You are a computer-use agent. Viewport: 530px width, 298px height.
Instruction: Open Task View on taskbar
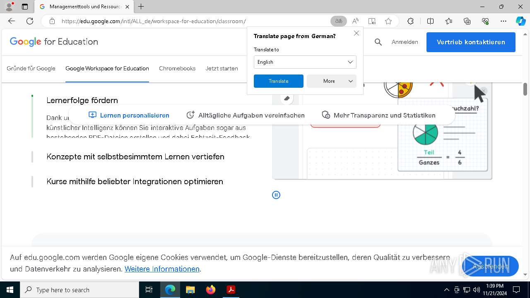point(149,290)
